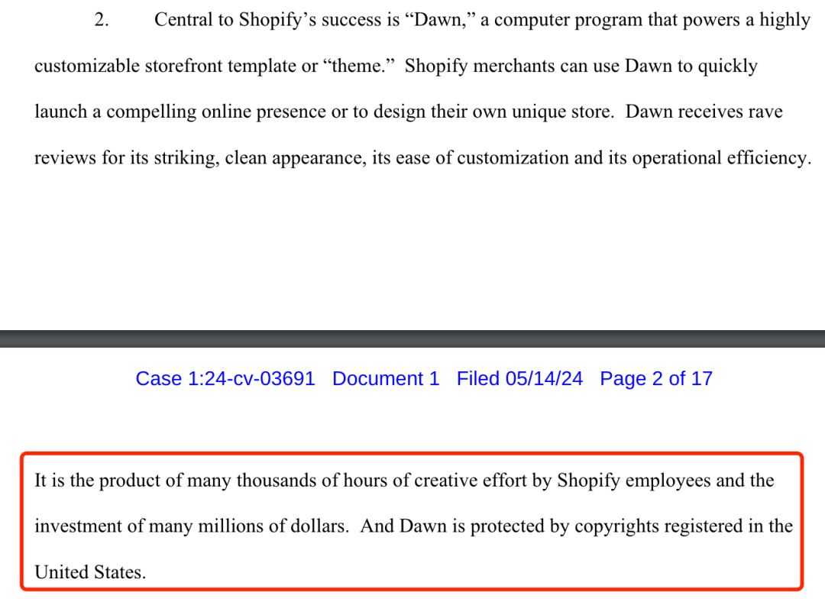Click the line beginning "customizable storefront template"
The width and height of the screenshot is (825, 599).
(396, 66)
